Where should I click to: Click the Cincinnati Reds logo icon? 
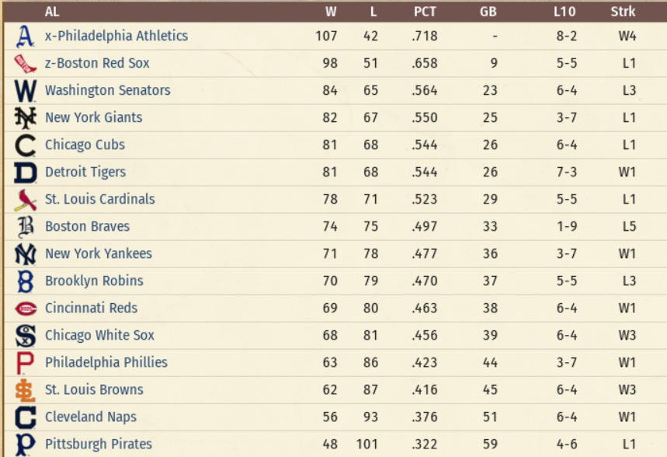tap(26, 309)
